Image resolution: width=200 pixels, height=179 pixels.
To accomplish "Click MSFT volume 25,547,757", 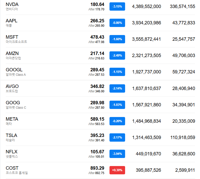I will (x=184, y=39).
